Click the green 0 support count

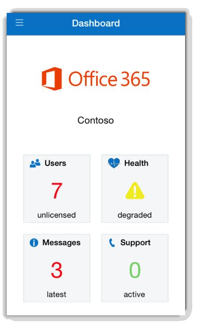pyautogui.click(x=135, y=270)
